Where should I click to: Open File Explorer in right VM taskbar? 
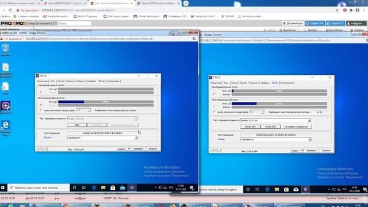point(277,189)
